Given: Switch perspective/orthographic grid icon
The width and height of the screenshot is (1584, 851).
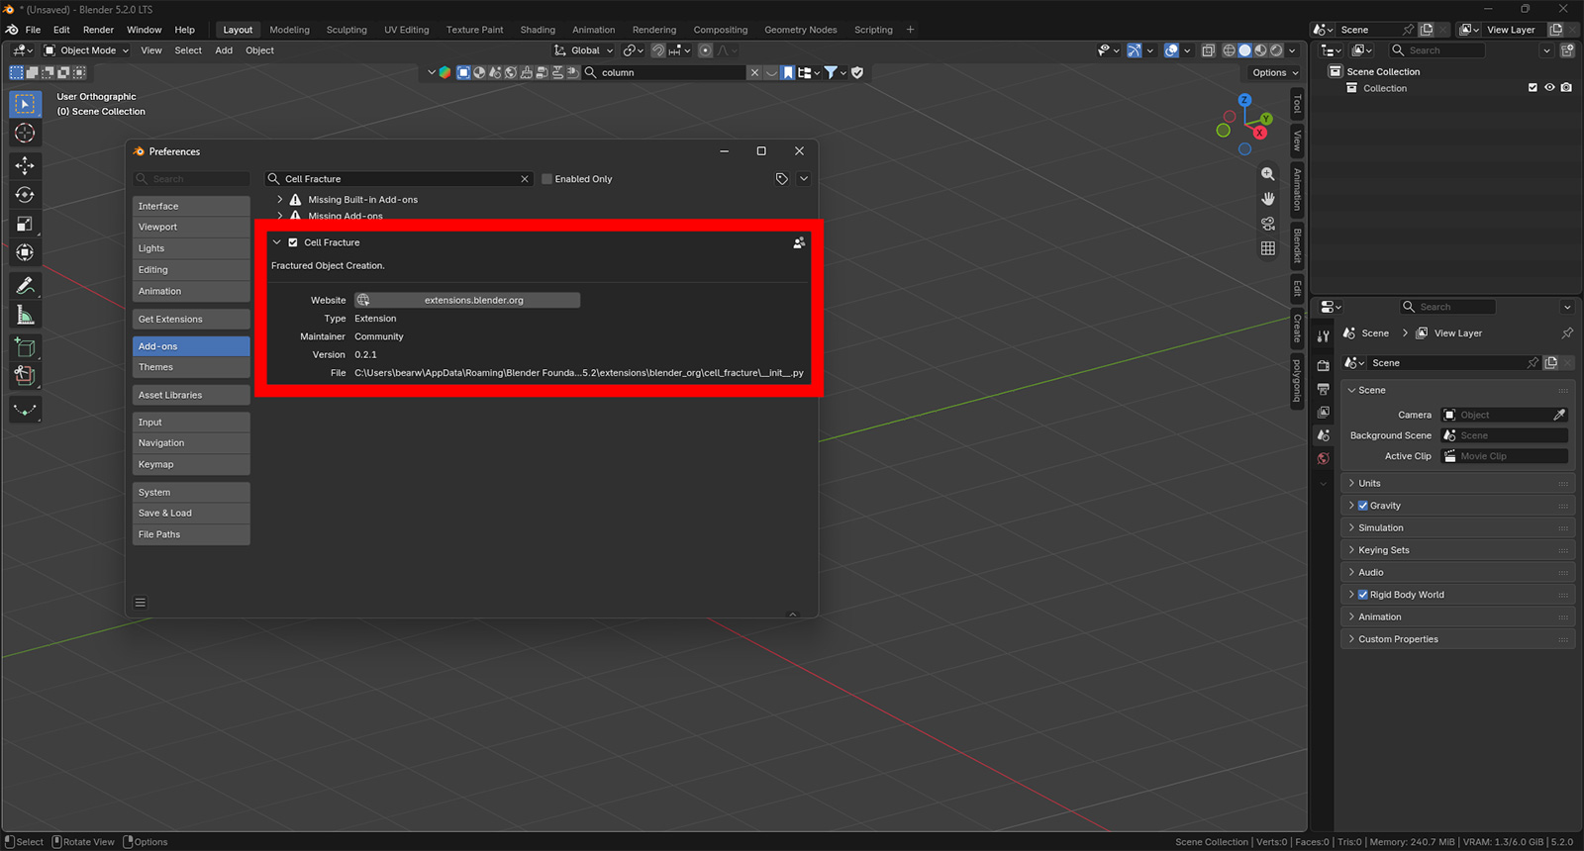Looking at the screenshot, I should click(x=1268, y=248).
